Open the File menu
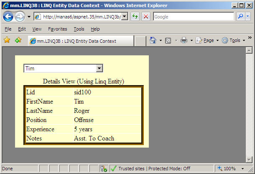255x174 pixels. pyautogui.click(x=8, y=29)
